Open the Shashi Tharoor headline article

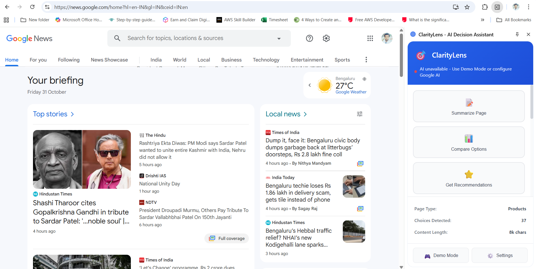pyautogui.click(x=81, y=212)
